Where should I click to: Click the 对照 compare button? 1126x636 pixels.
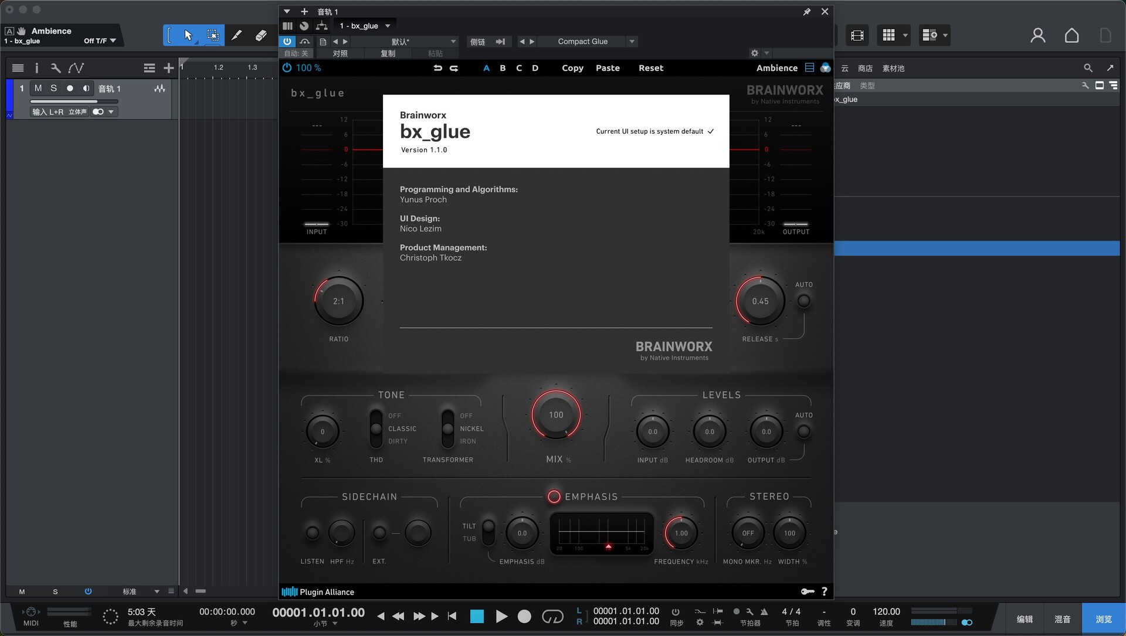tap(340, 53)
